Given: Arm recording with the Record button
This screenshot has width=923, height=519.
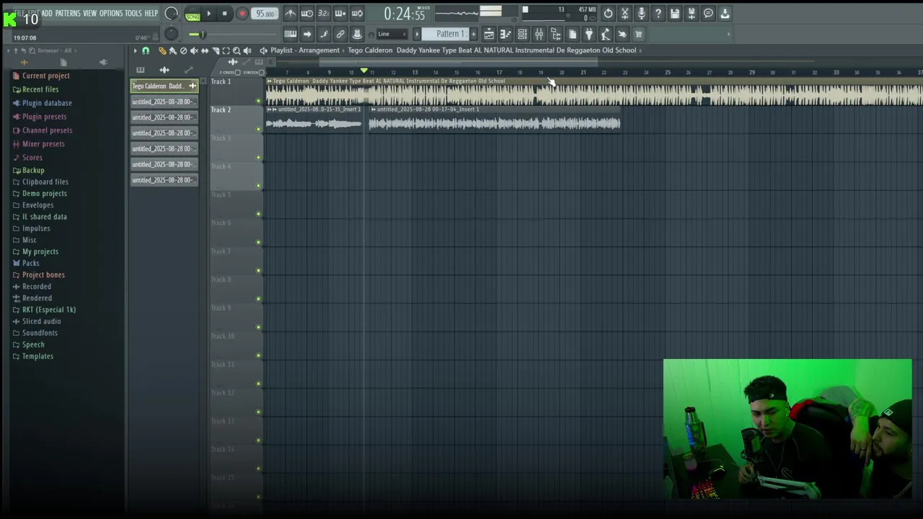Looking at the screenshot, I should tap(242, 13).
